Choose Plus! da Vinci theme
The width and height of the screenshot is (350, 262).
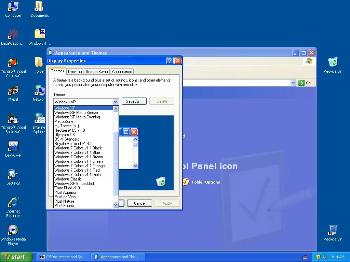pos(83,197)
